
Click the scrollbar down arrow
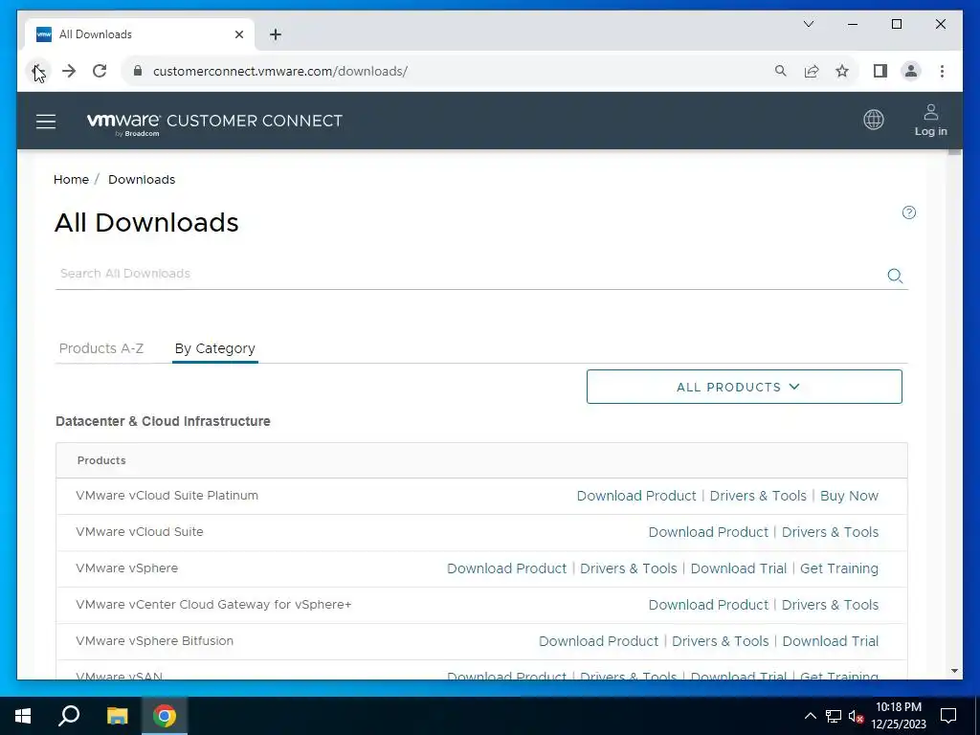[x=954, y=671]
